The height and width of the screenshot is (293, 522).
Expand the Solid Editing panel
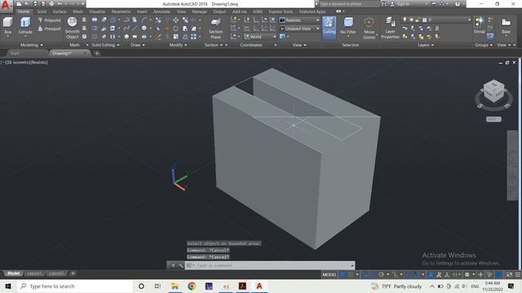[105, 45]
